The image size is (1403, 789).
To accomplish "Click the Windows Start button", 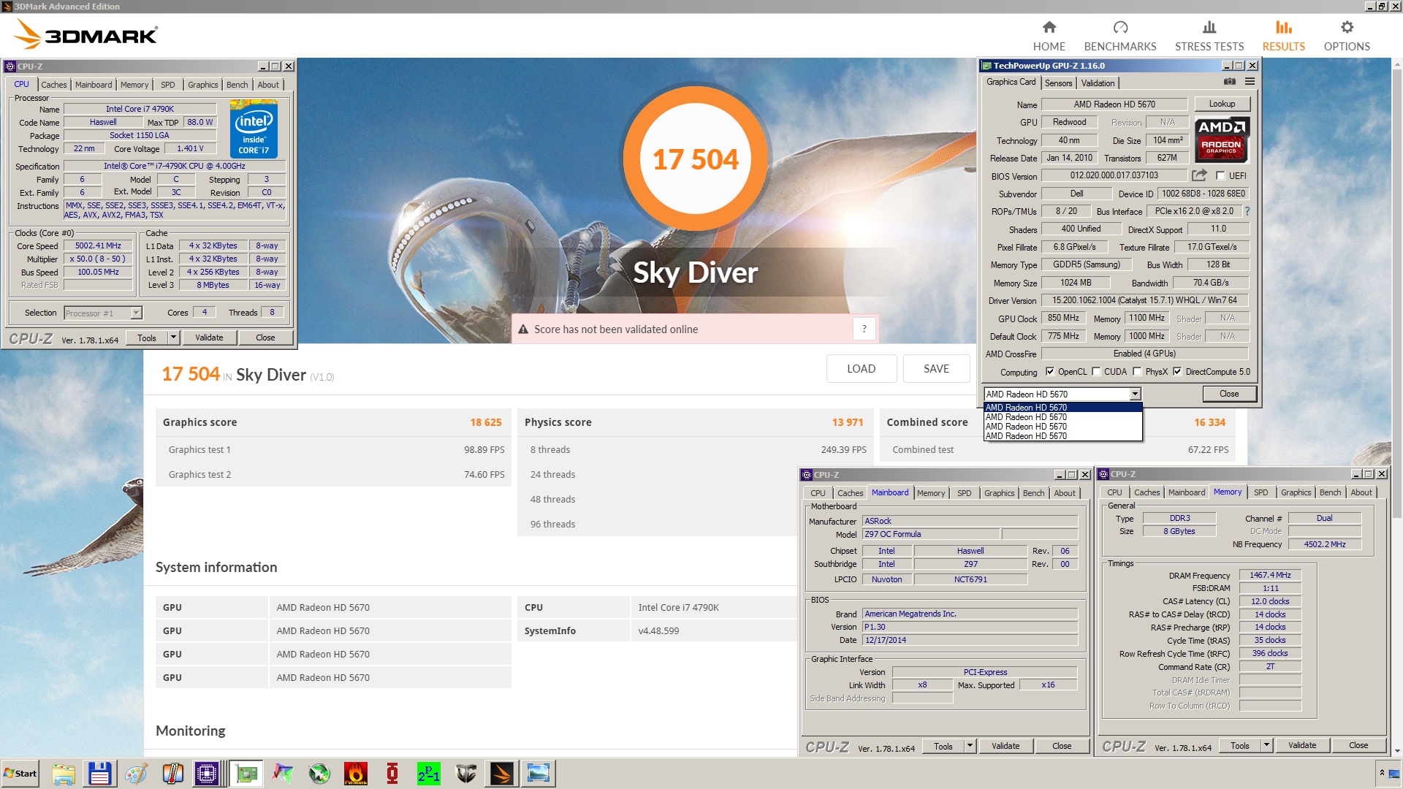I will point(21,774).
